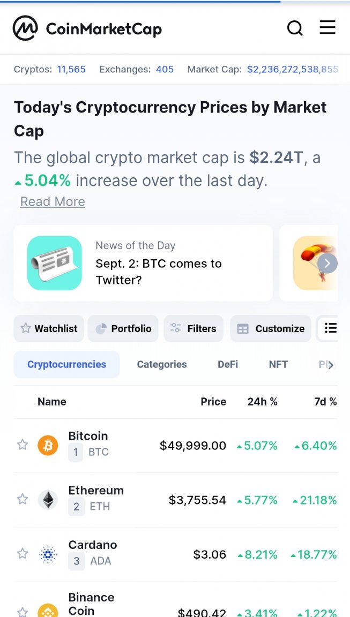Toggle the Bitcoin watchlist star
This screenshot has width=350, height=617.
click(23, 445)
